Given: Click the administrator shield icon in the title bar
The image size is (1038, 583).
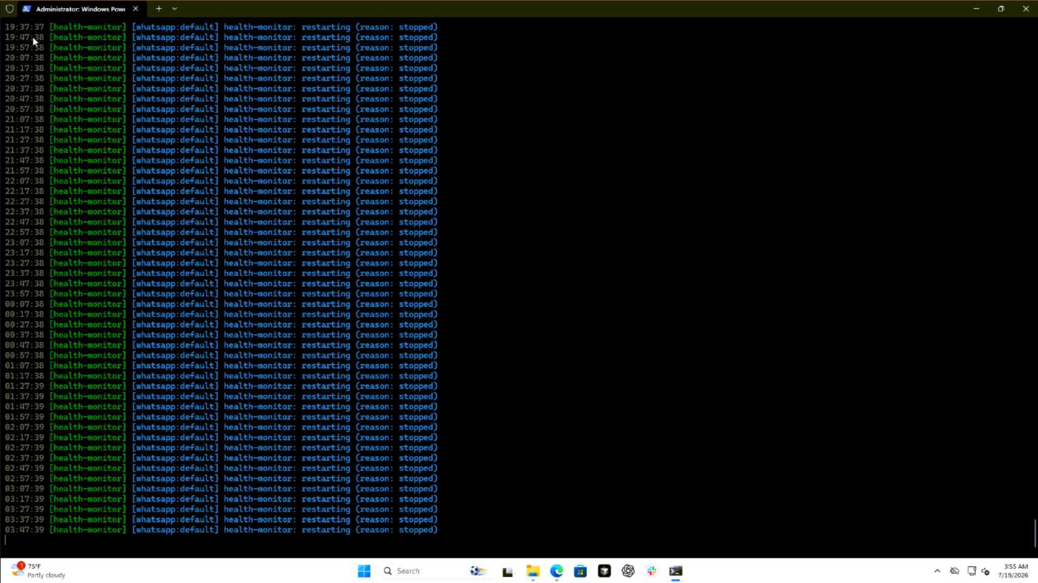Looking at the screenshot, I should pyautogui.click(x=10, y=9).
